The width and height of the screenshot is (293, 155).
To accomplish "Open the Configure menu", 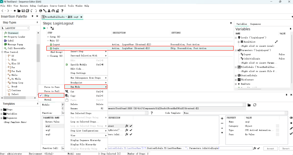I will [x=43, y=6].
